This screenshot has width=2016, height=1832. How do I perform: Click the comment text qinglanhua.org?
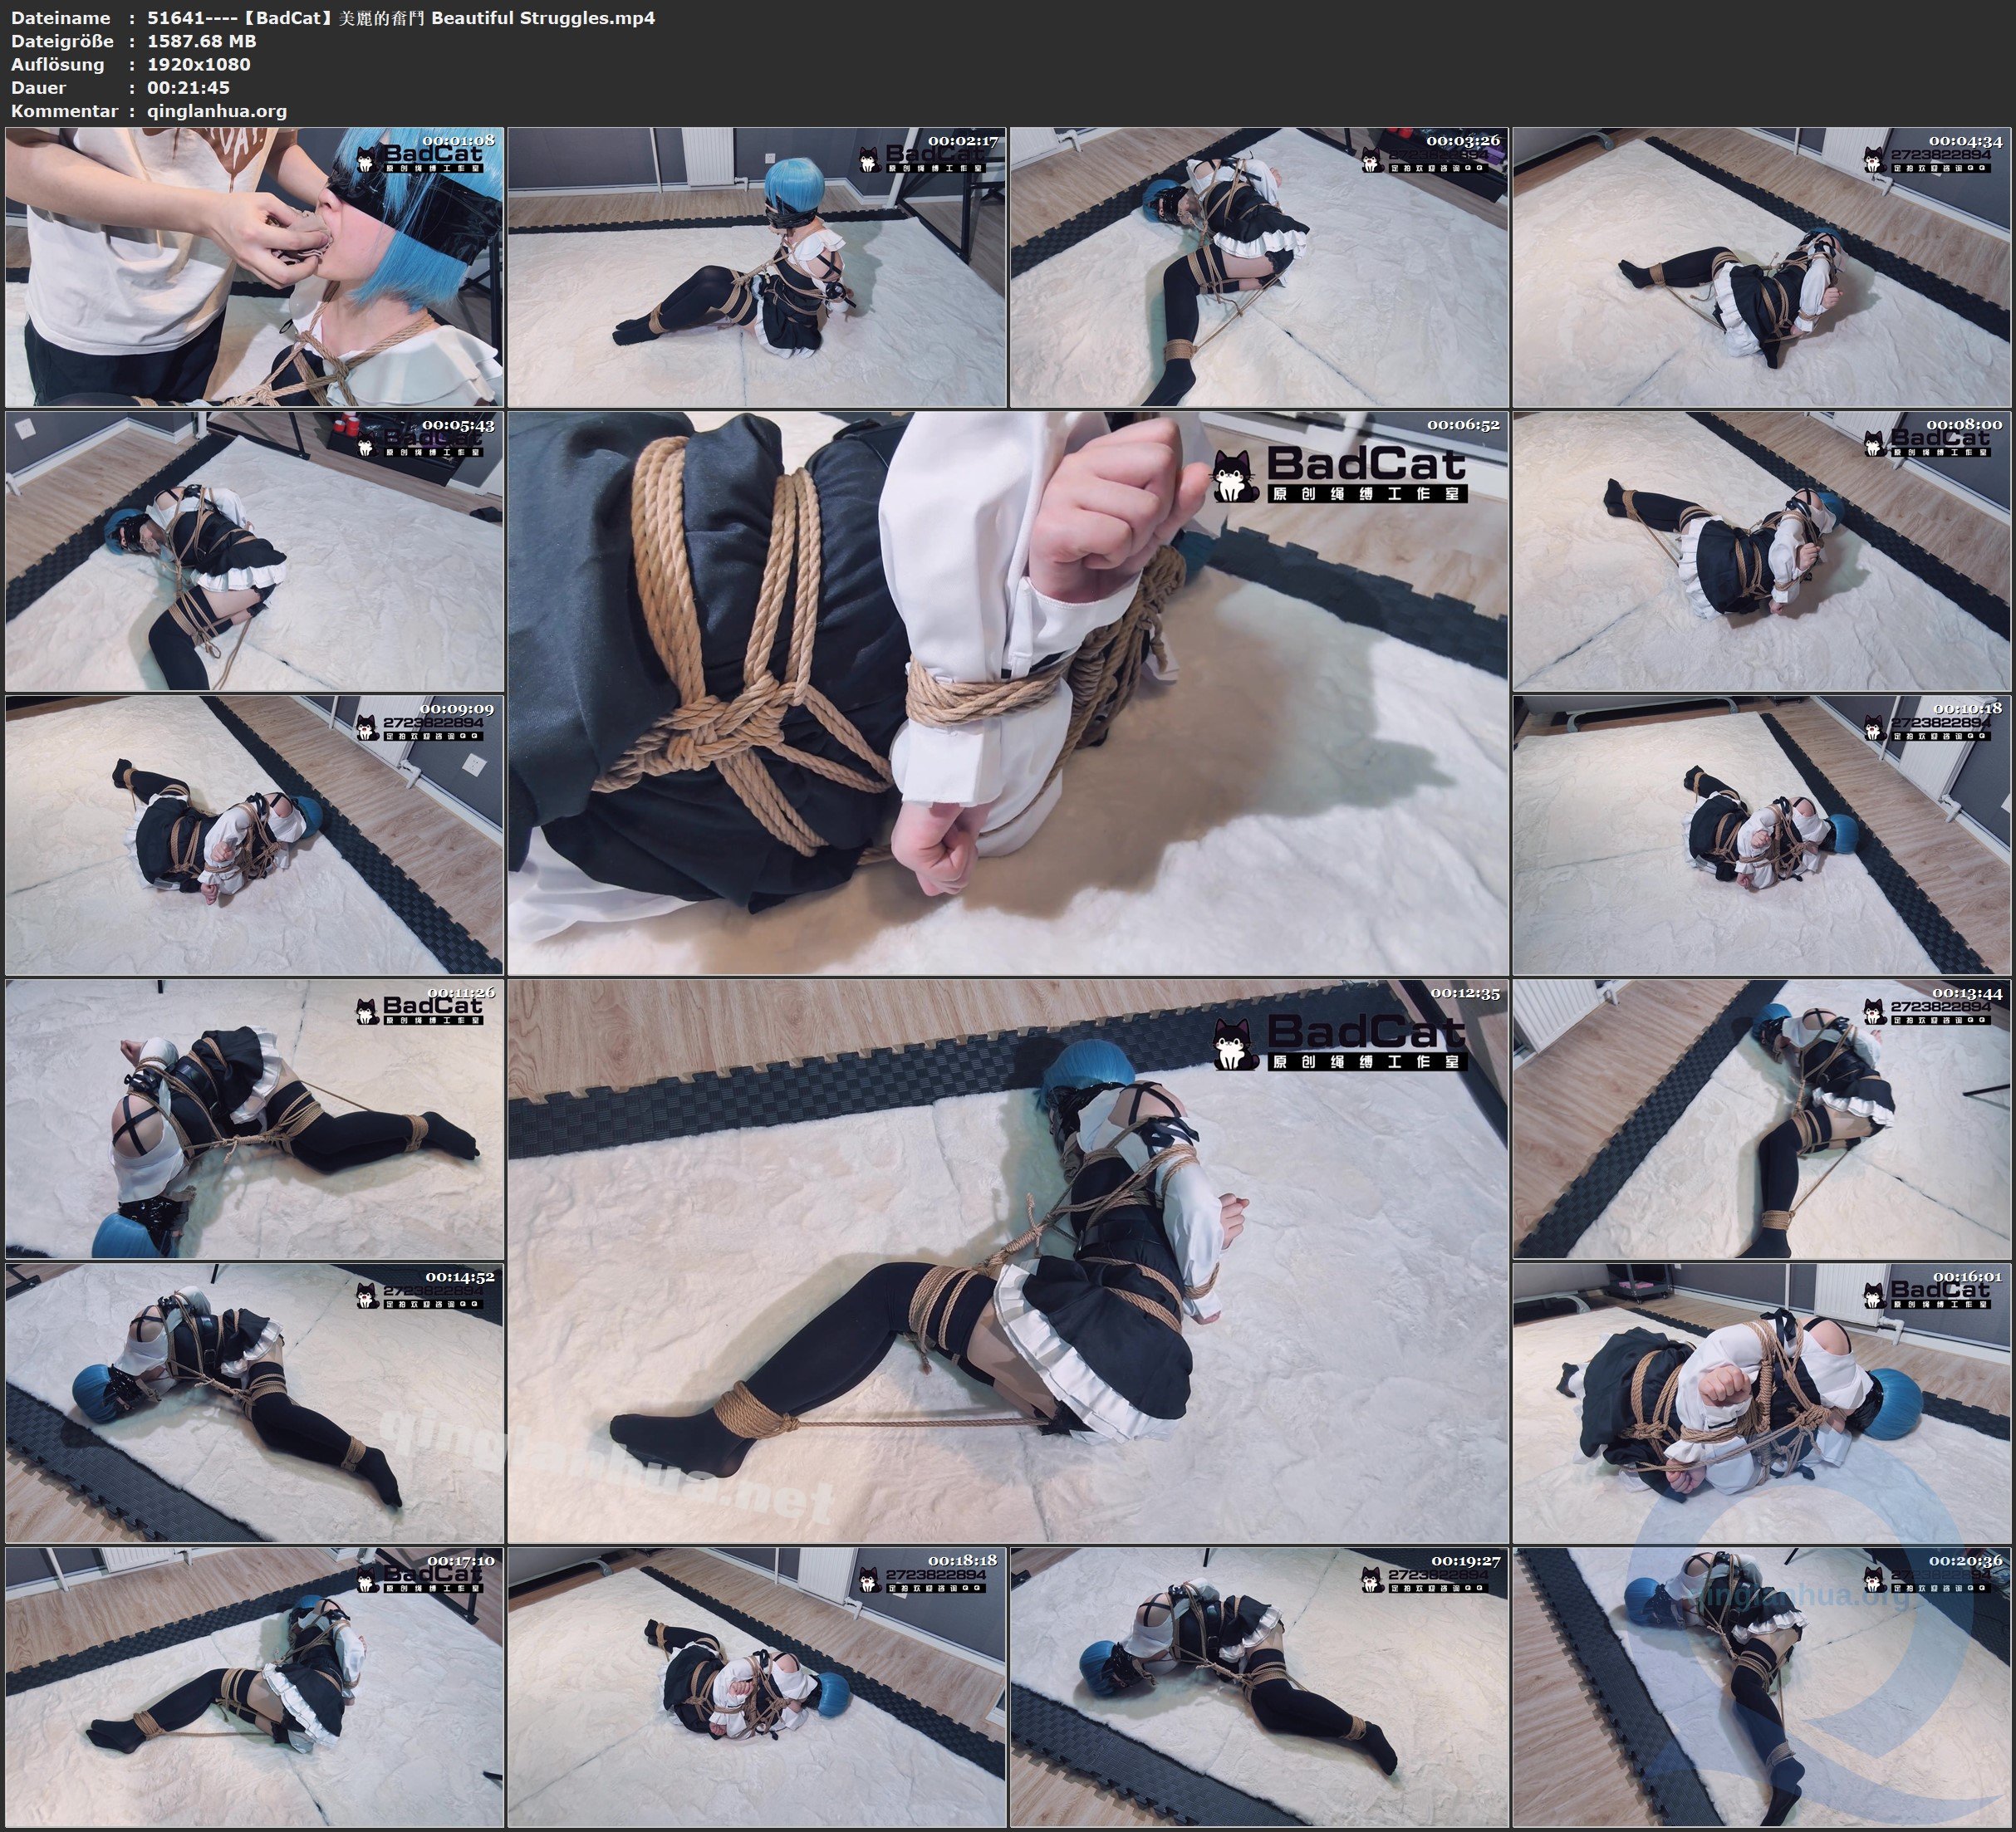217,111
